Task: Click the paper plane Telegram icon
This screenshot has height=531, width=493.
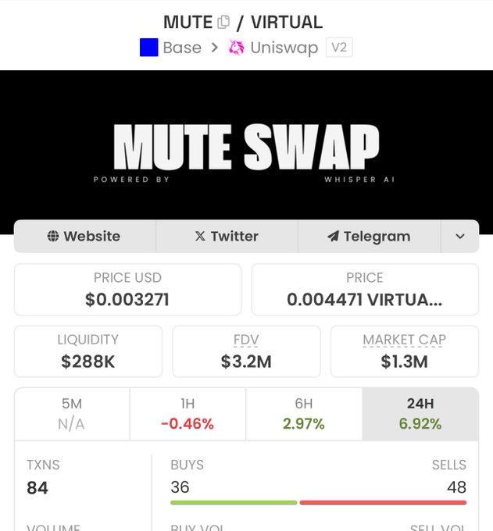Action: tap(333, 236)
